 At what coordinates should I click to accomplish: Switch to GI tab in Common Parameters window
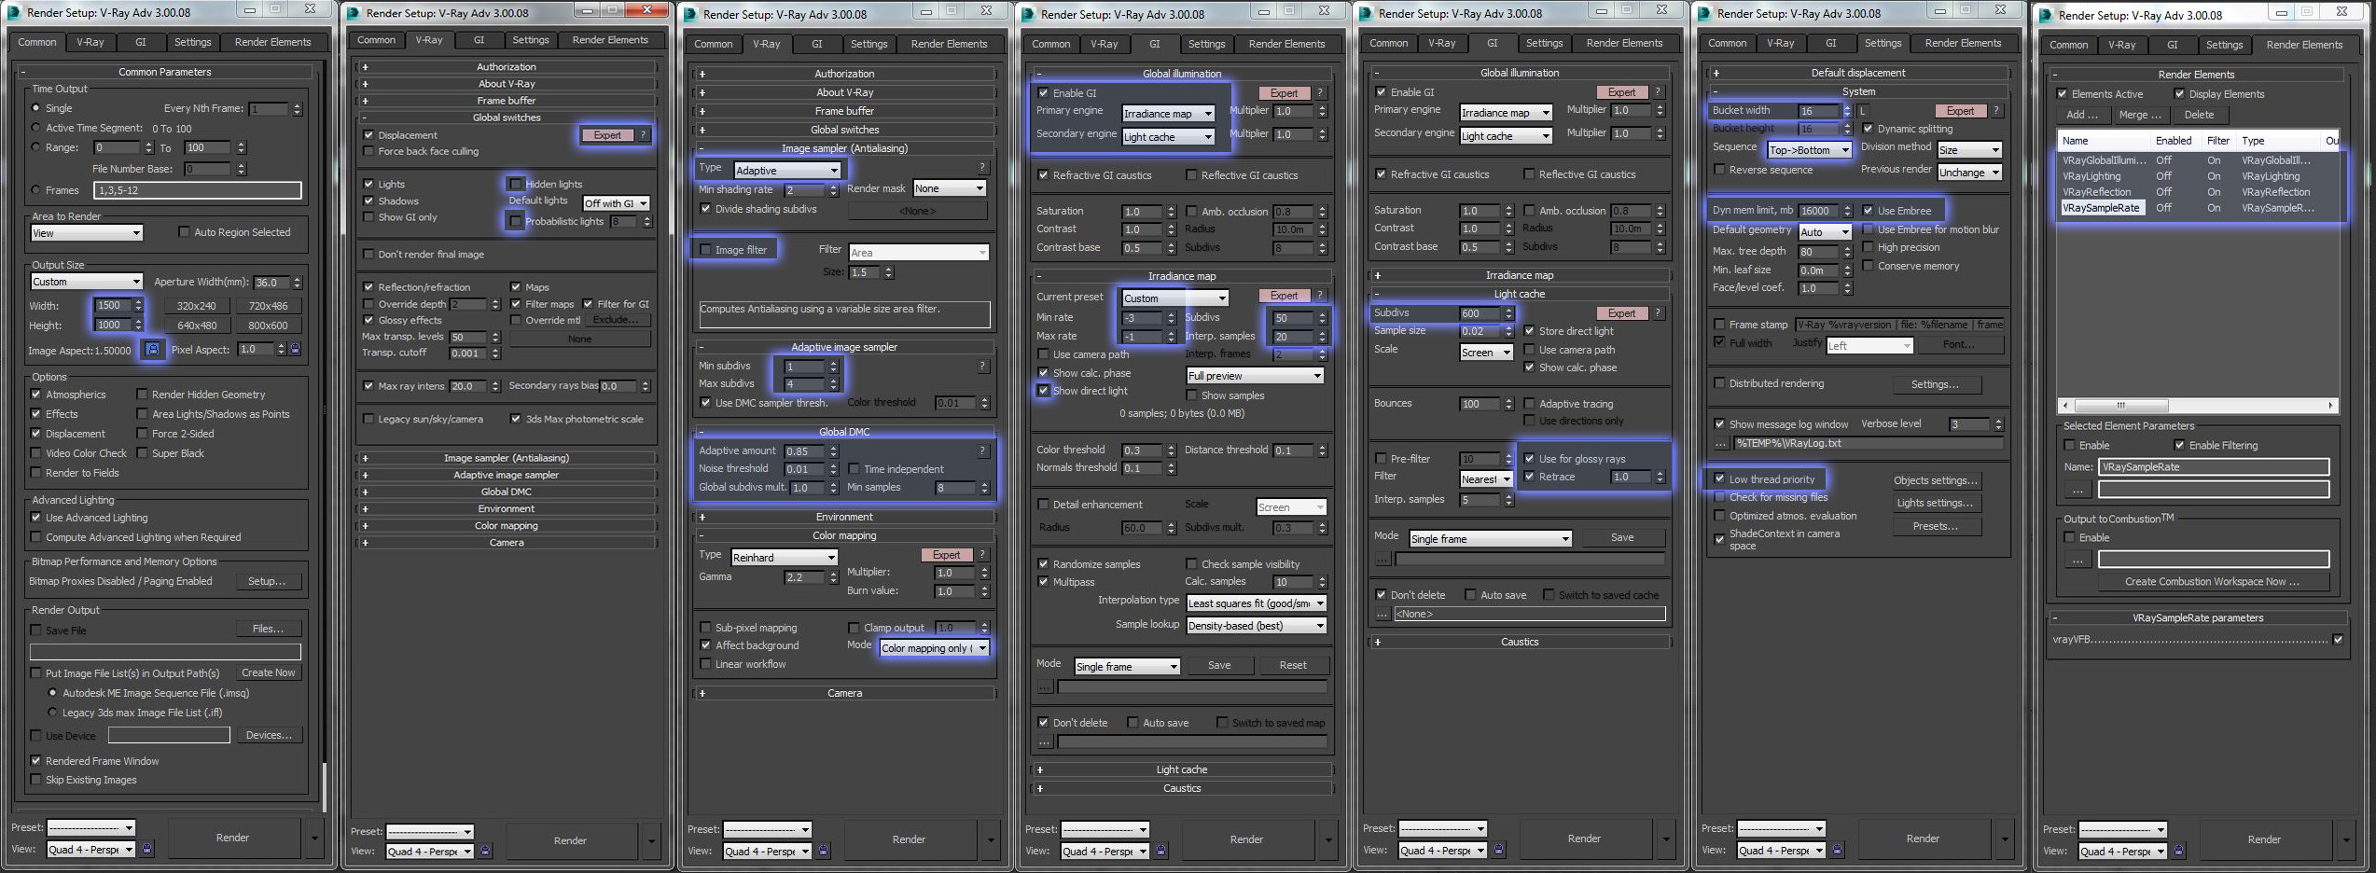pyautogui.click(x=140, y=42)
